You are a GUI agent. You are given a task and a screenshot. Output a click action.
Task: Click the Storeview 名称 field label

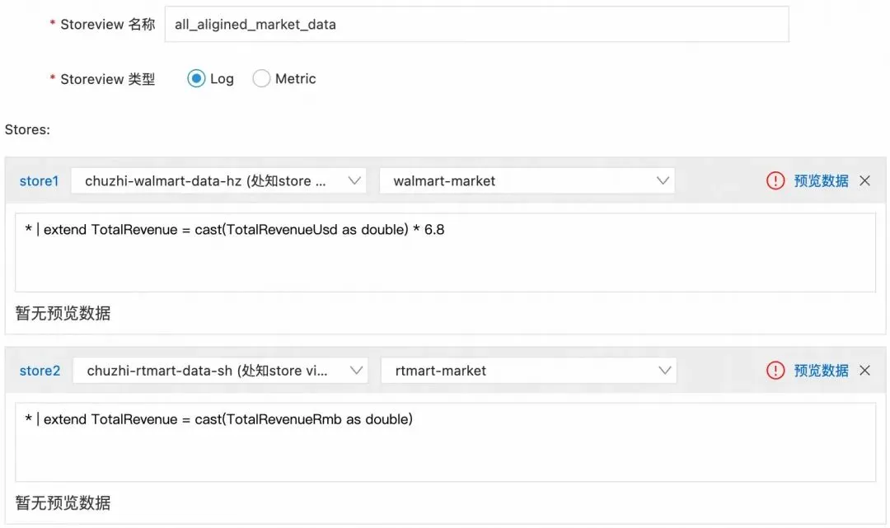[107, 25]
